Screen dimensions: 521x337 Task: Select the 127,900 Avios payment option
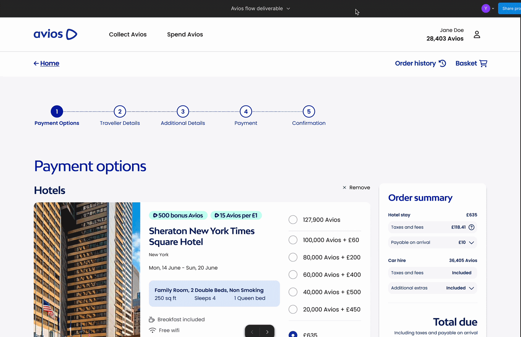293,220
